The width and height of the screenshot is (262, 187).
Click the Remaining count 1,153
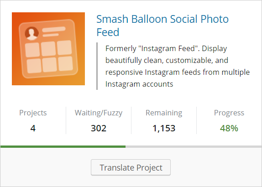coord(164,128)
